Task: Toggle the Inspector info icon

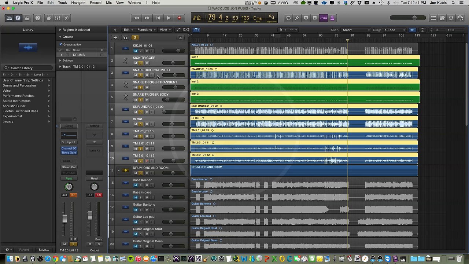Action: [x=18, y=18]
